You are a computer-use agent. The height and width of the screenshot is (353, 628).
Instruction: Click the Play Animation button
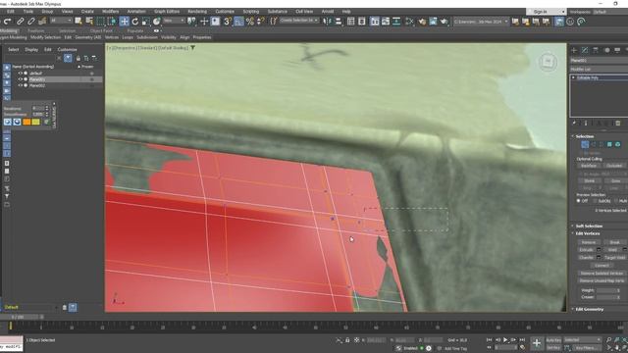tap(505, 340)
